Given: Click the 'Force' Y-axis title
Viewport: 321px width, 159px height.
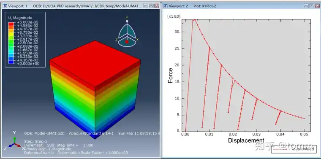Looking at the screenshot, I should [x=170, y=75].
